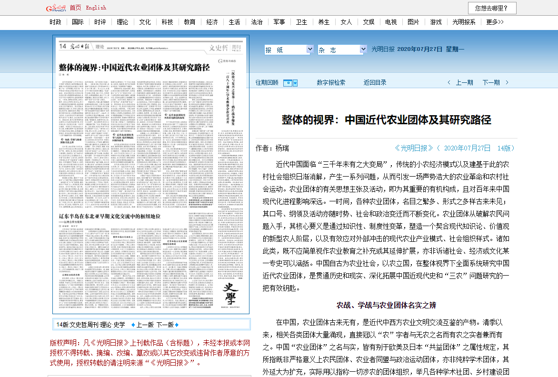Go to previous page with 上一版

pyautogui.click(x=145, y=325)
